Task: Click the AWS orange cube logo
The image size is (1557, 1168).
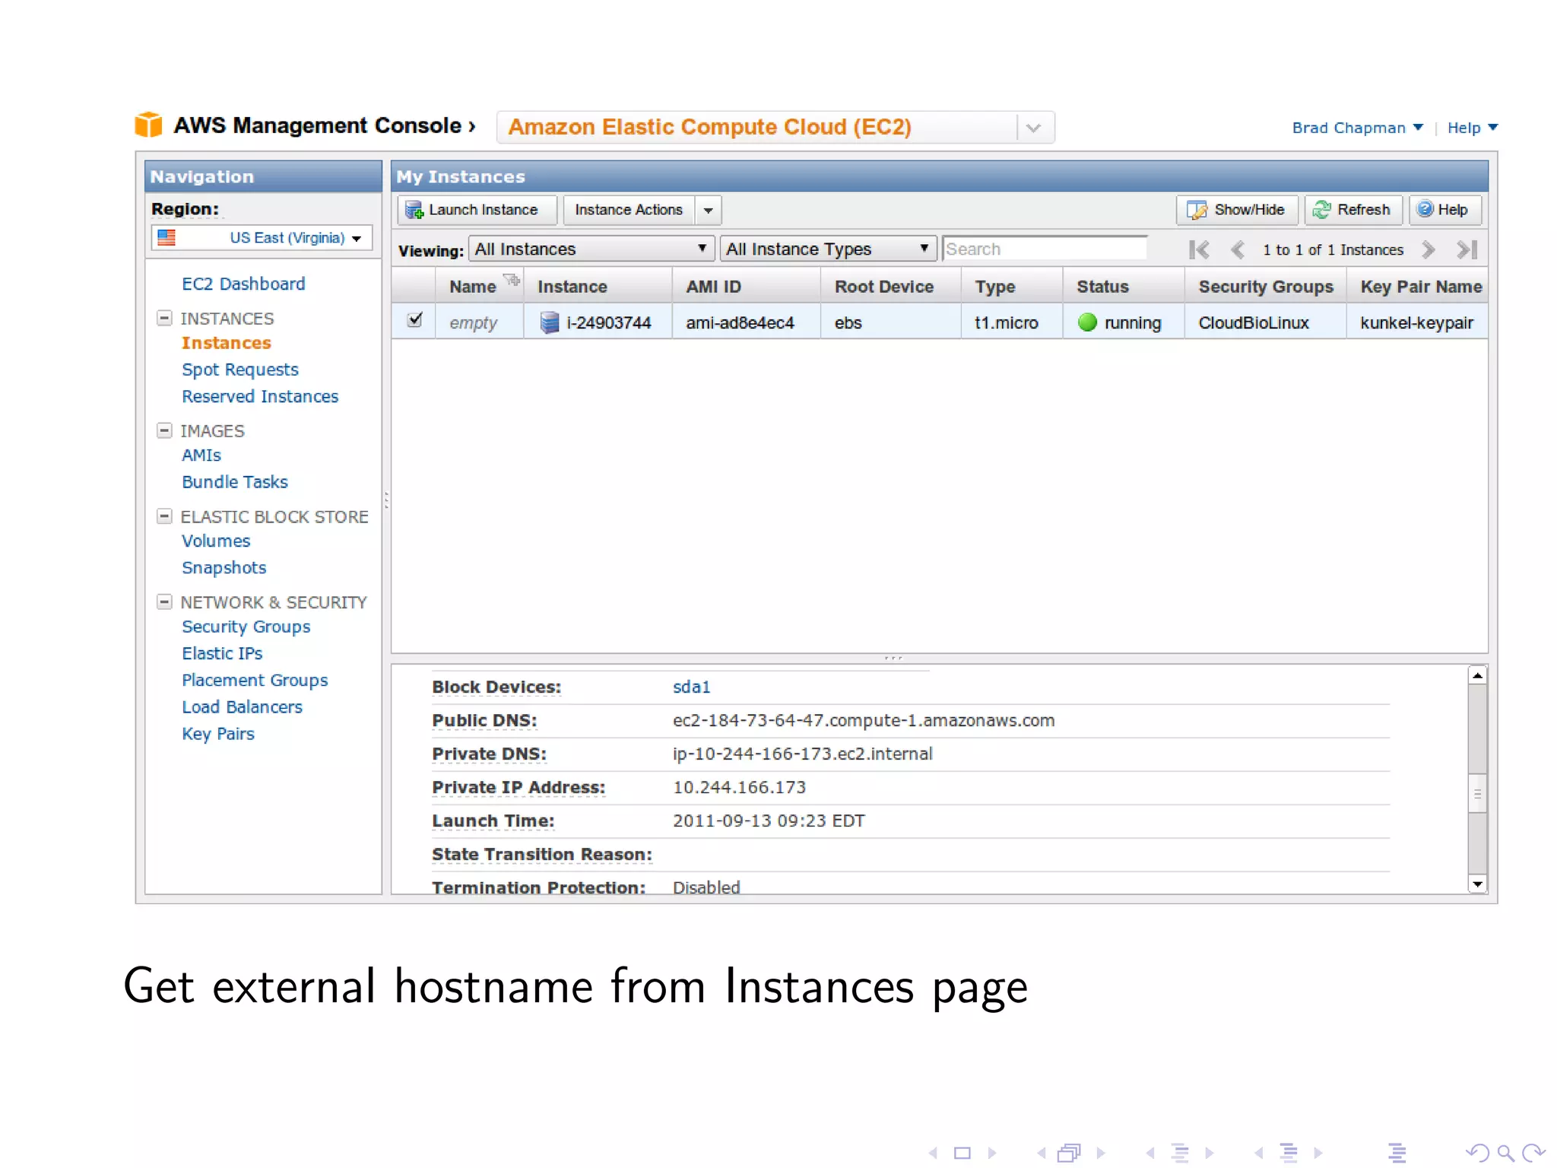Action: [148, 125]
